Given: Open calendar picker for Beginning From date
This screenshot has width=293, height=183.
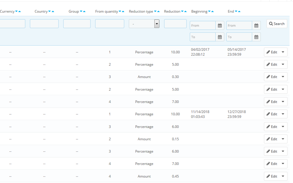Looking at the screenshot, I should 220,26.
